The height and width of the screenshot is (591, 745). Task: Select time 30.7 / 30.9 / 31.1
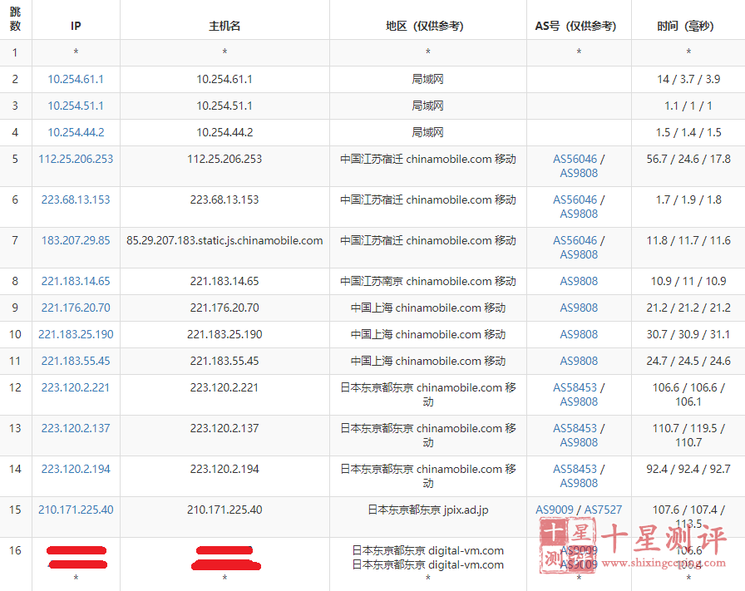point(688,335)
